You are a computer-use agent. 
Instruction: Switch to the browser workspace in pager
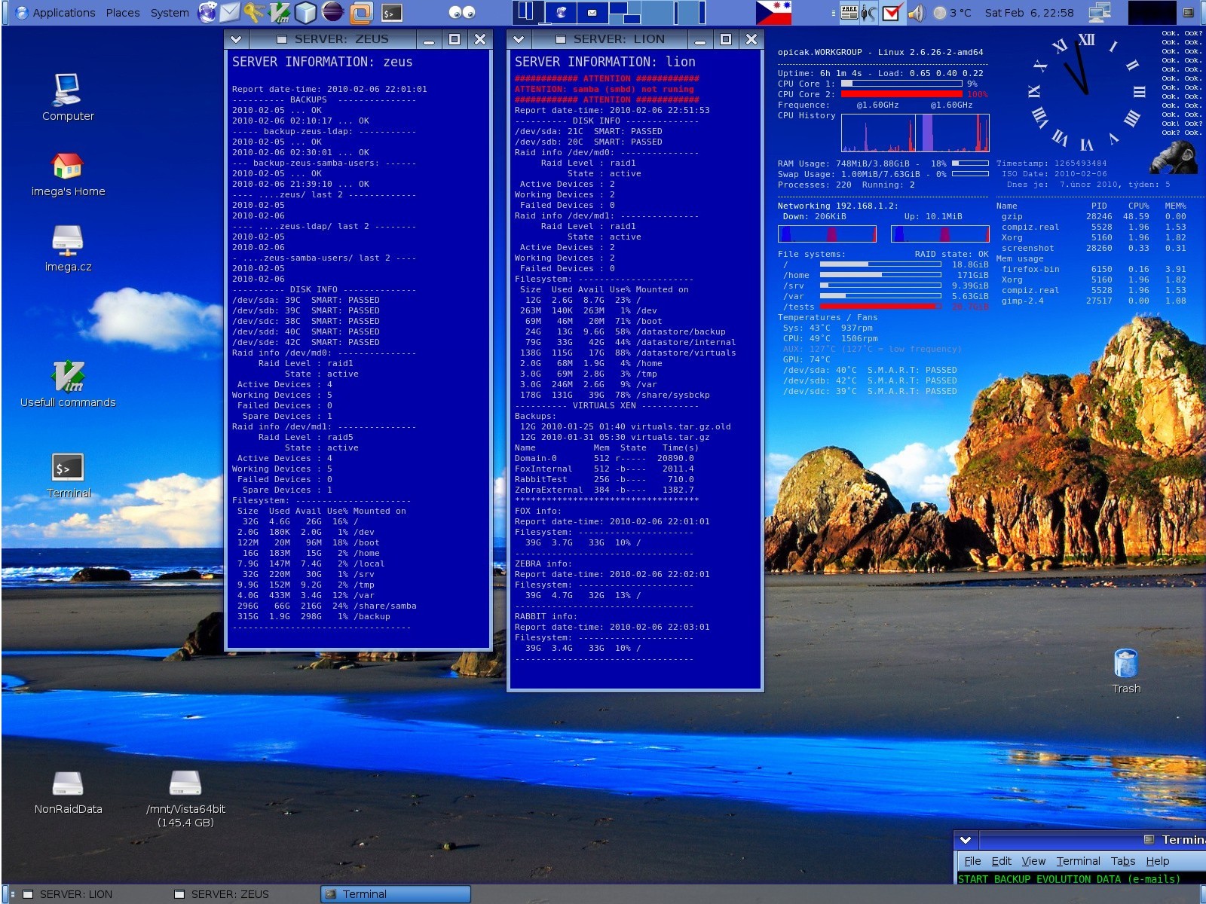pos(561,12)
